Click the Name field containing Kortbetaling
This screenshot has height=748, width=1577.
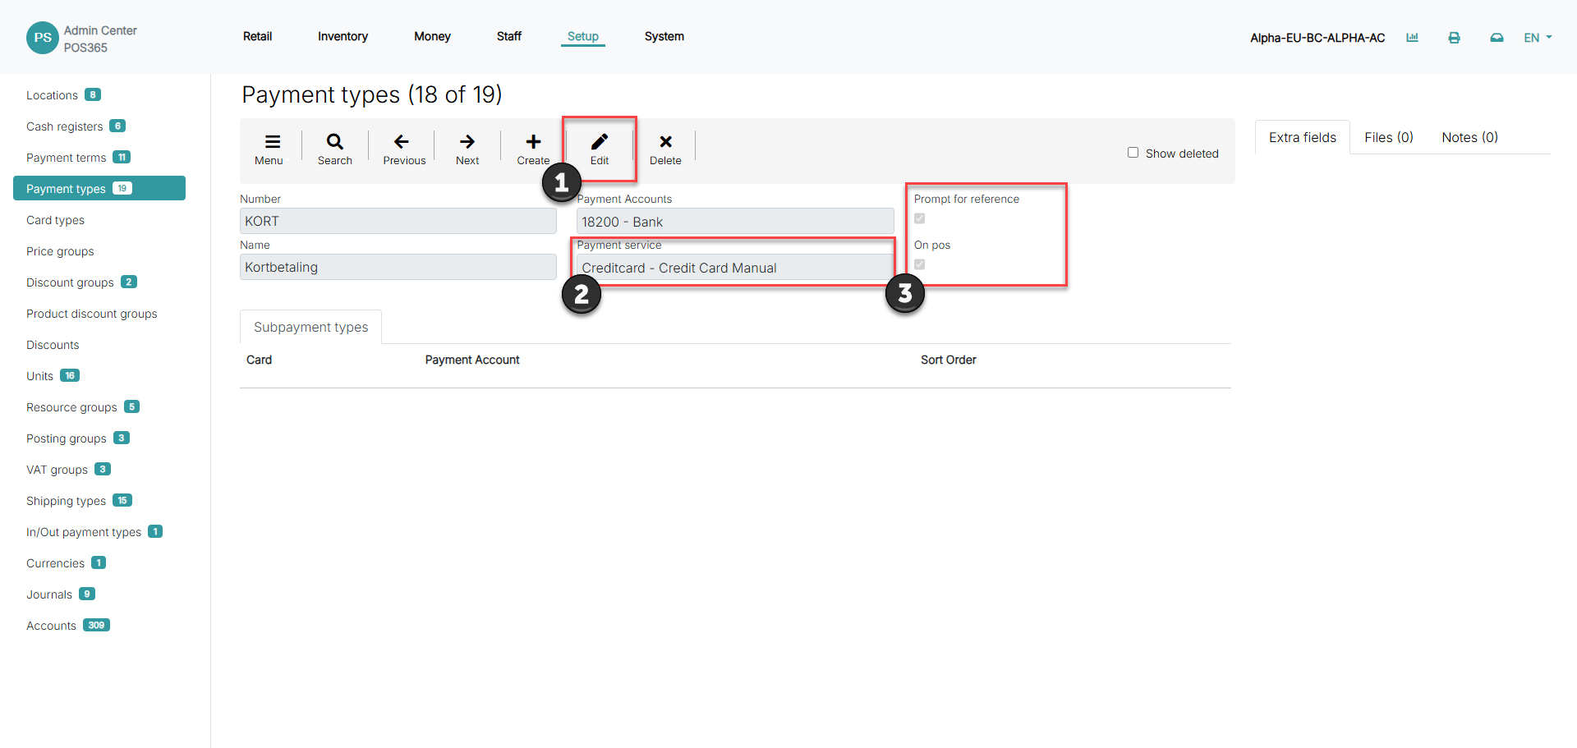click(398, 267)
